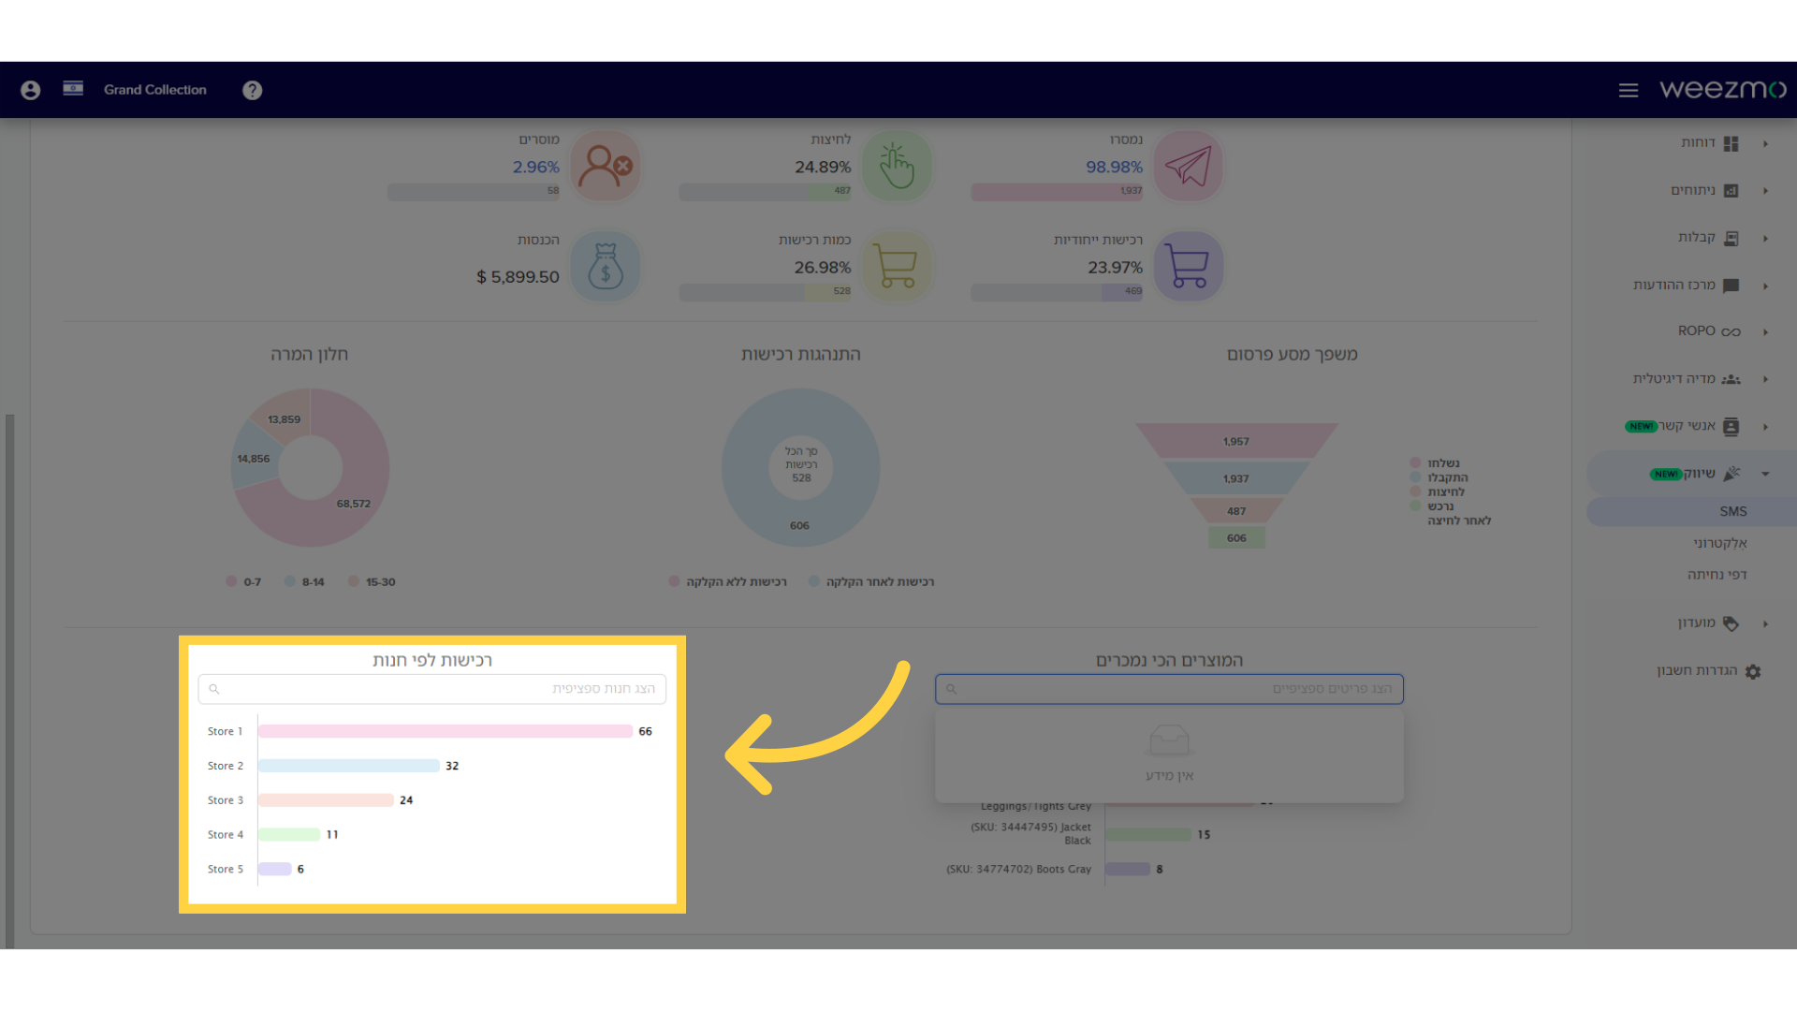Toggle the 15-30 legend in conversion window

point(372,581)
